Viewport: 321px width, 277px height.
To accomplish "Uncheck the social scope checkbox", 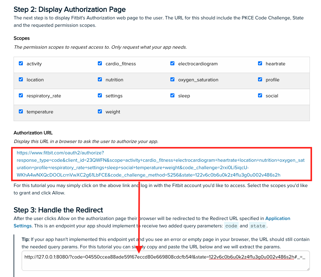I will (260, 96).
